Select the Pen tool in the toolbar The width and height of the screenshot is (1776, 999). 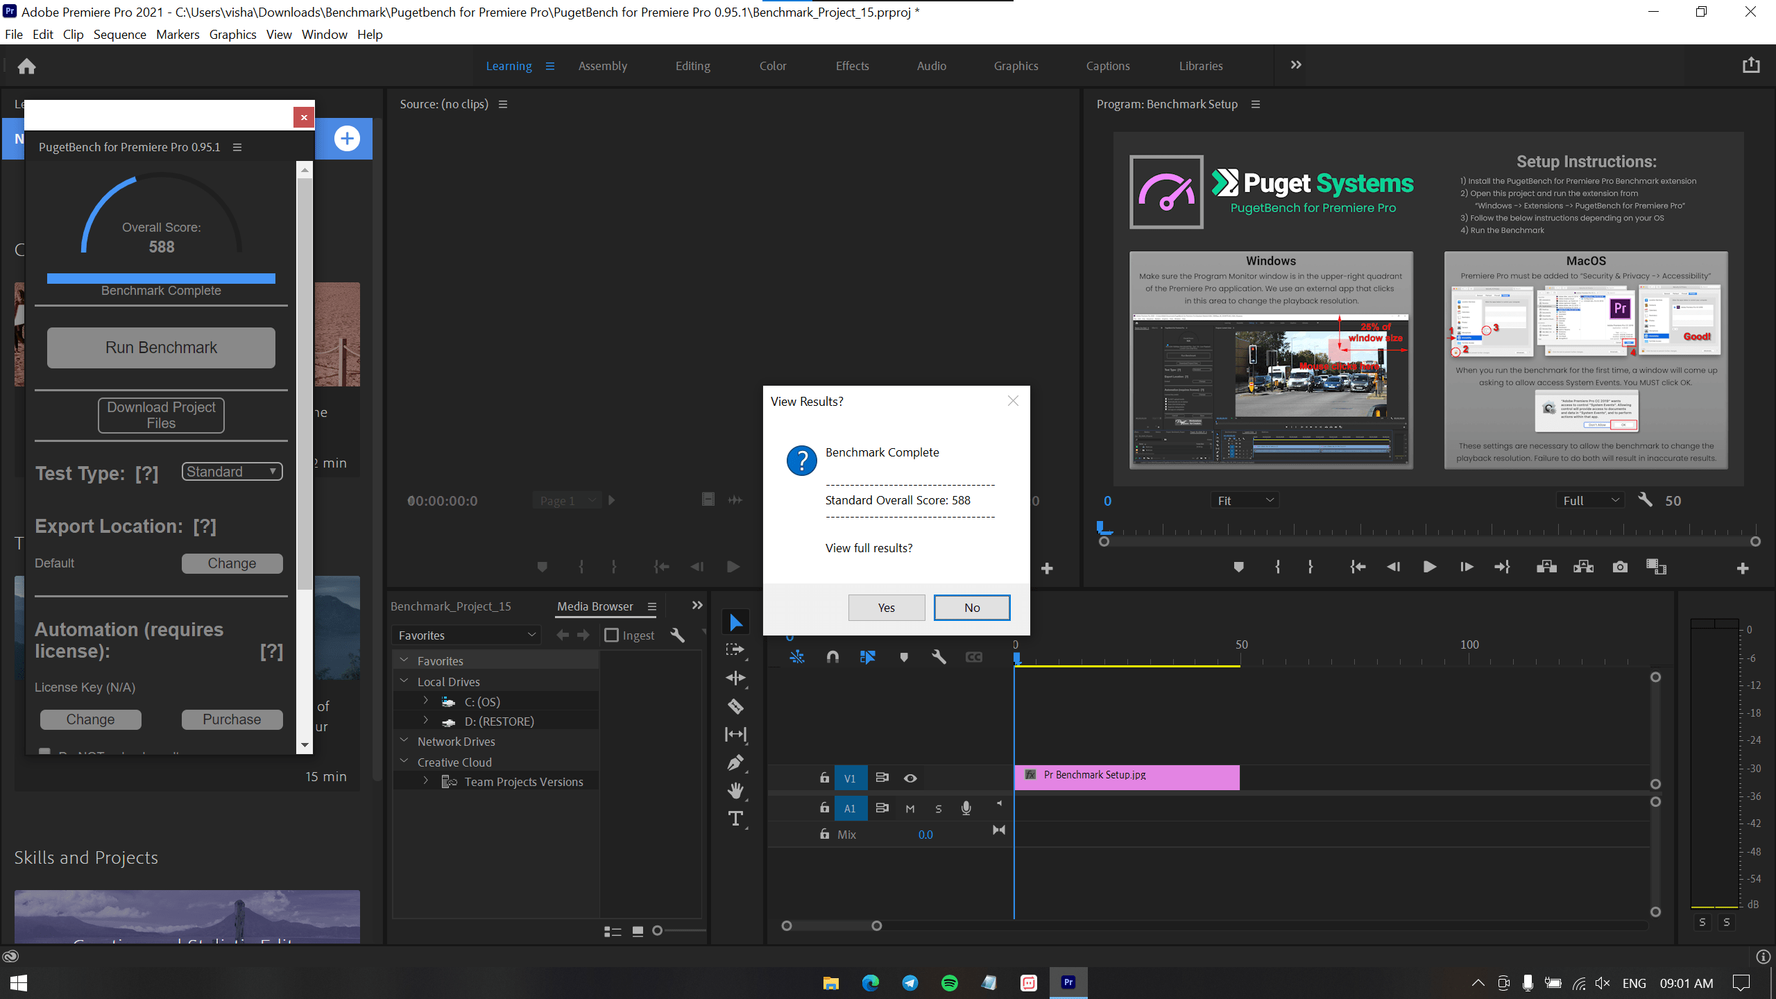point(735,762)
